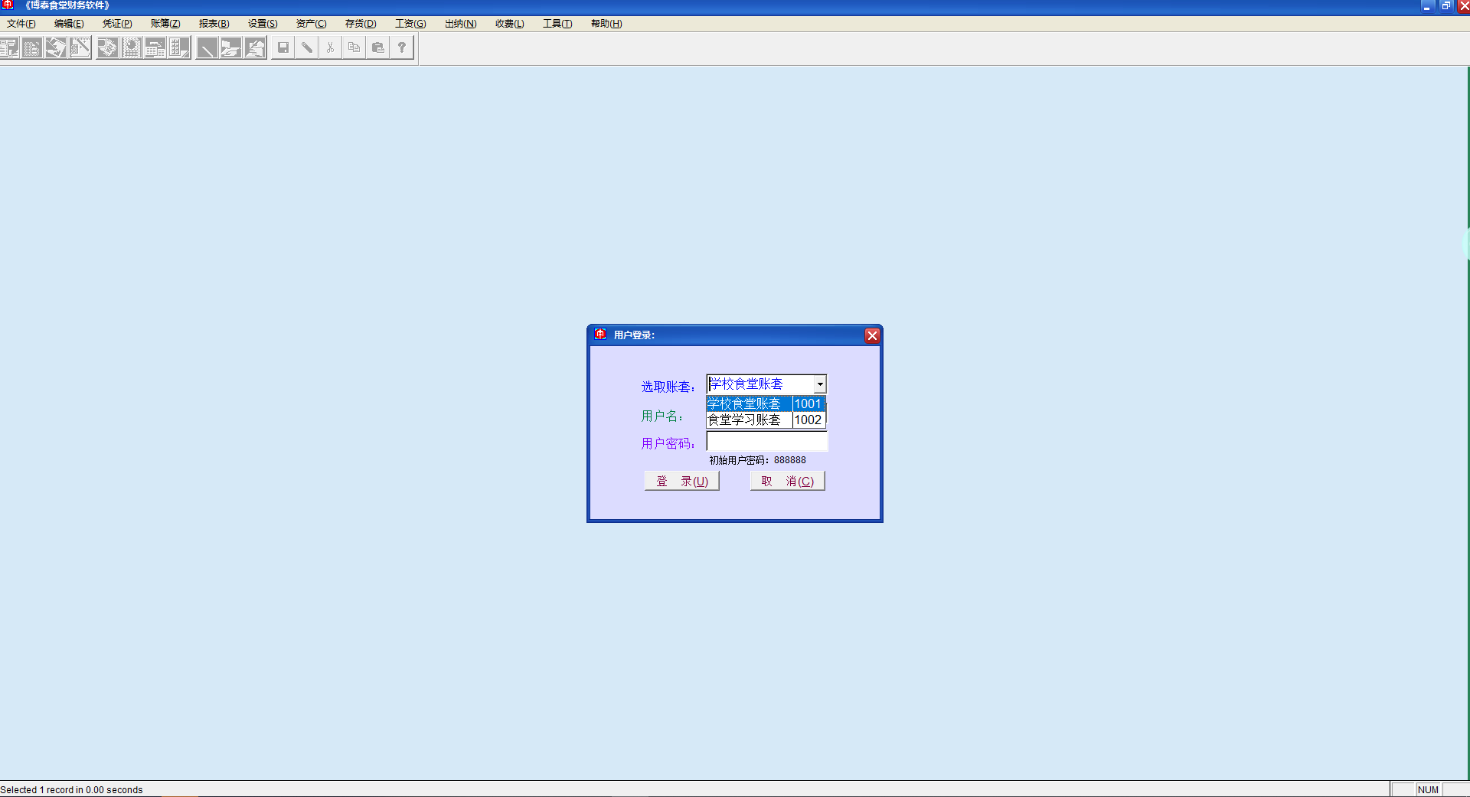The height and width of the screenshot is (797, 1470).
Task: Click the notepad with pencil toolbar icon
Action: click(x=80, y=48)
